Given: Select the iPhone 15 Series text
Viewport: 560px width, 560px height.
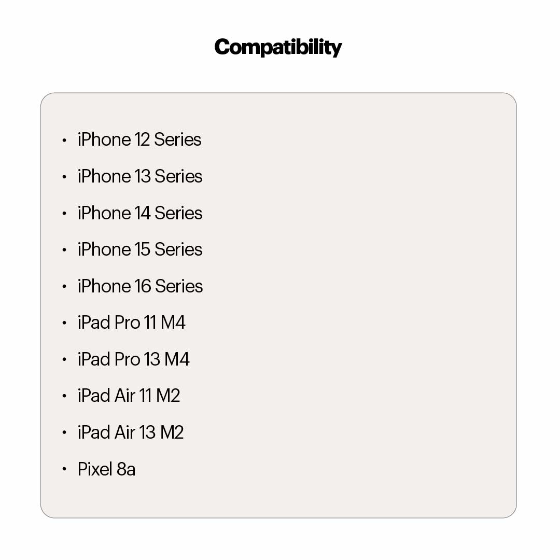Looking at the screenshot, I should [x=139, y=249].
